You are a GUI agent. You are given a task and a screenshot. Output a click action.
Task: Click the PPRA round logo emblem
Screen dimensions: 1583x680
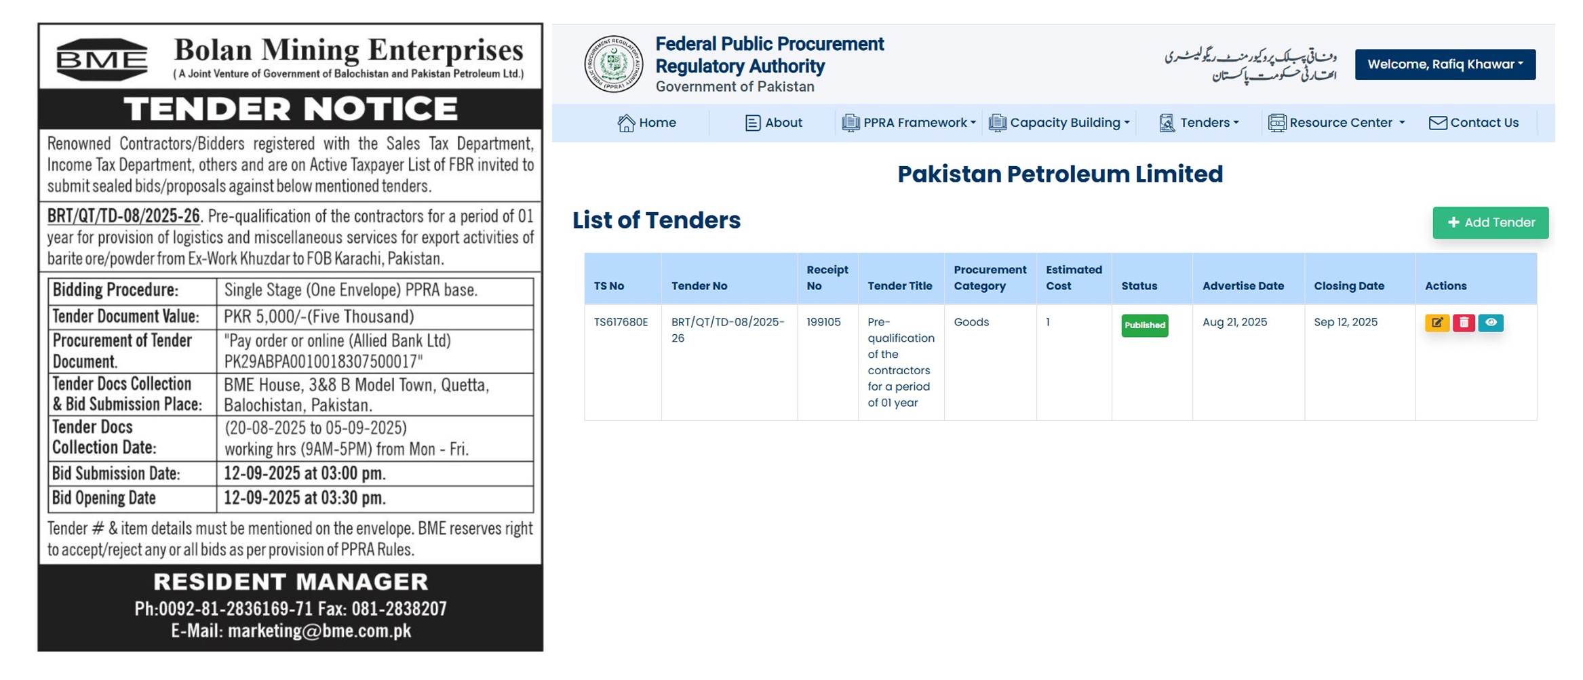click(x=613, y=64)
